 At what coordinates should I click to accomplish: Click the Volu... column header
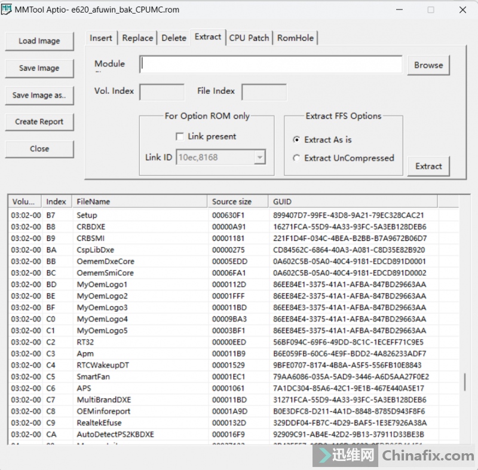25,202
